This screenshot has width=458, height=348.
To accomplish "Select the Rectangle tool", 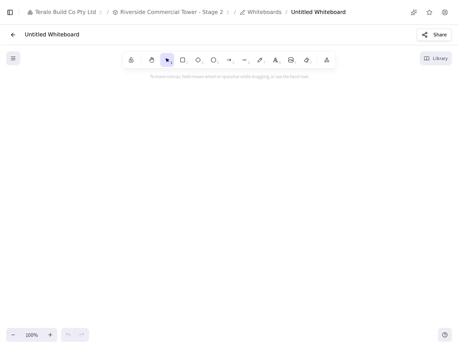I will point(183,60).
